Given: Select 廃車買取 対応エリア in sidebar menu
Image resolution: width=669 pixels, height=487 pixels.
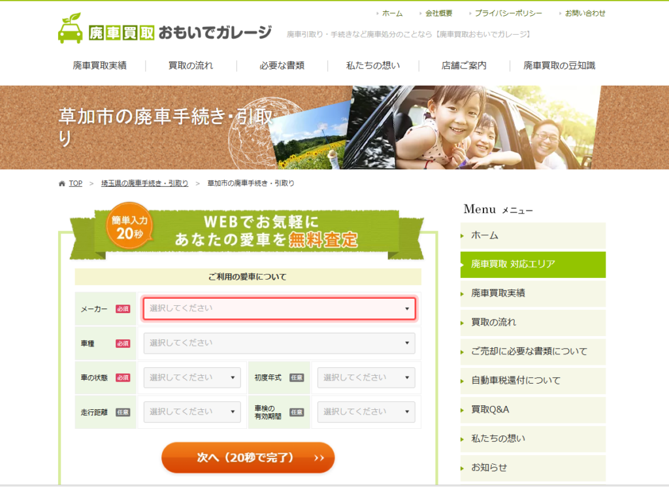Looking at the screenshot, I should [x=532, y=264].
